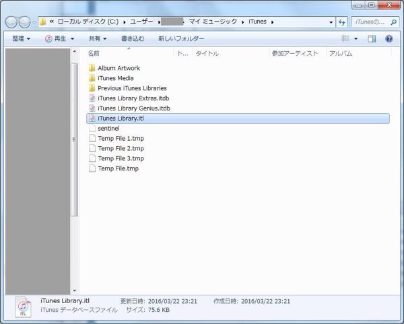Screen dimensions: 404x324
Task: Open the 再生 dropdown arrow
Action: tap(73, 39)
